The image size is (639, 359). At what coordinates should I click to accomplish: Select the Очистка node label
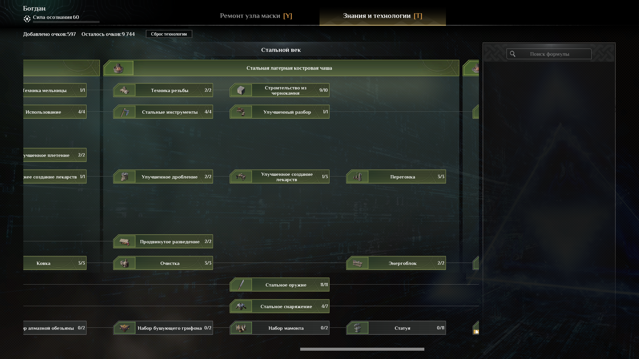click(170, 263)
